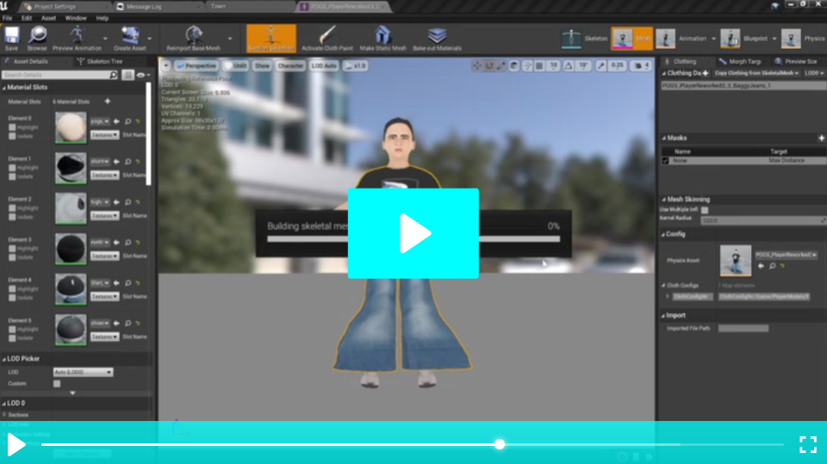This screenshot has width=827, height=464.
Task: Click the Perspective viewport button
Action: 196,65
